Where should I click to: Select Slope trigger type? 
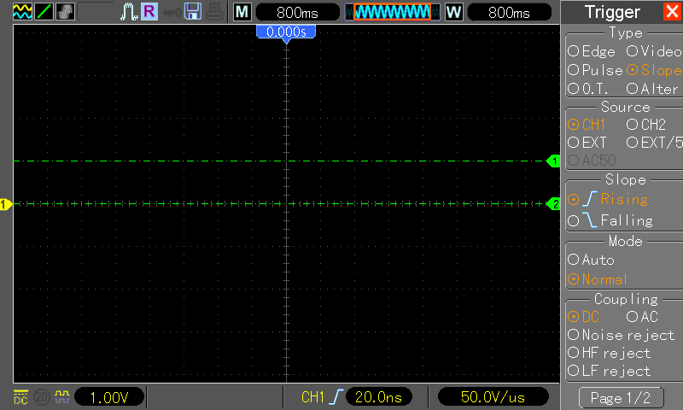click(654, 70)
